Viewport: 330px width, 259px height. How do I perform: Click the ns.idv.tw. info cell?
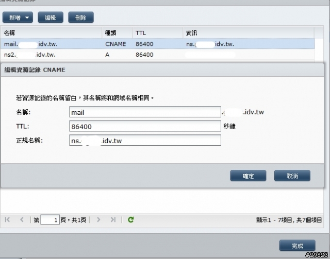(x=210, y=44)
